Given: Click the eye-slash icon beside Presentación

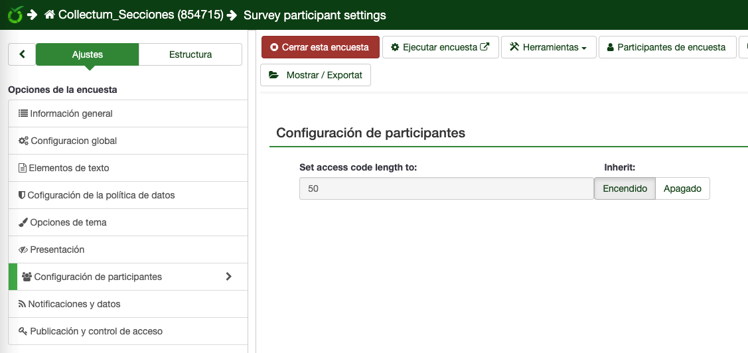Looking at the screenshot, I should pyautogui.click(x=23, y=249).
